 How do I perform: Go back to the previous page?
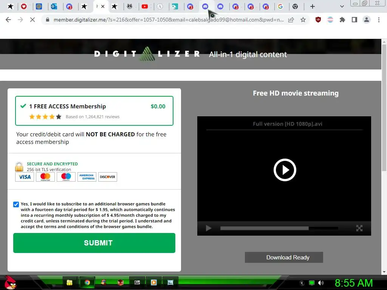[8, 20]
